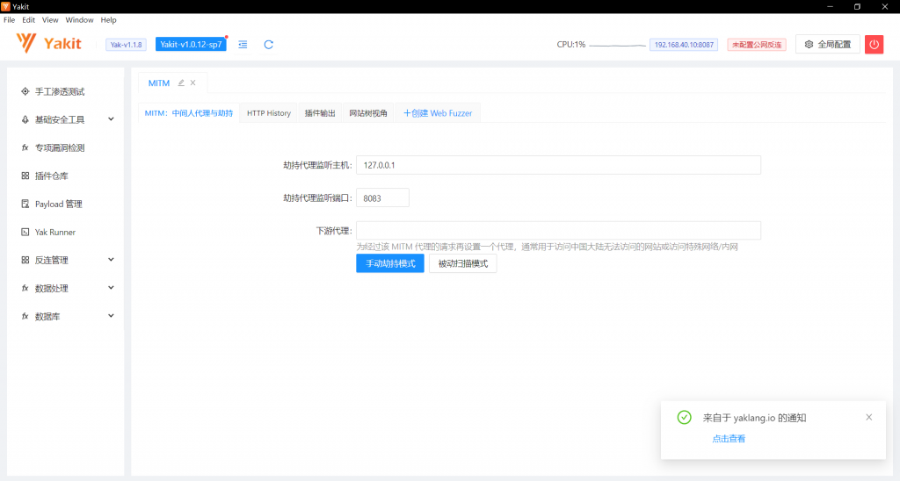Click the green check icon in notification
The width and height of the screenshot is (900, 481).
click(x=684, y=417)
